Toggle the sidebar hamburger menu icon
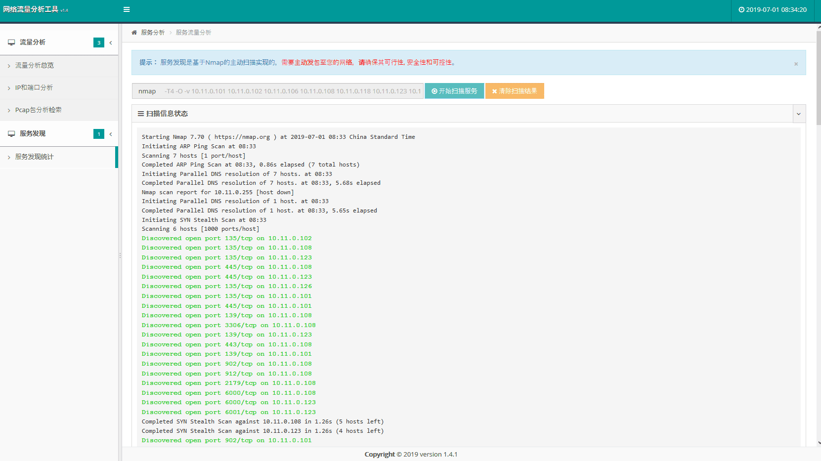This screenshot has width=821, height=461. 127,9
